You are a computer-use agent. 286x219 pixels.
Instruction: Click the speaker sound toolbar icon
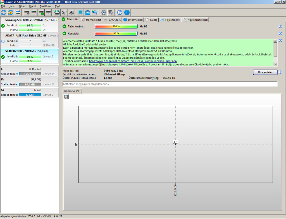tap(111, 12)
